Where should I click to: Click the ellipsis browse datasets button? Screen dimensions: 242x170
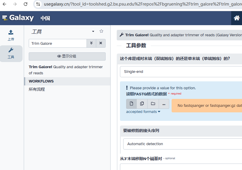pos(164,104)
